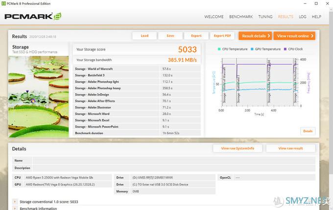
Task: Toggle CPU Clock legend swatch
Action: [285, 49]
